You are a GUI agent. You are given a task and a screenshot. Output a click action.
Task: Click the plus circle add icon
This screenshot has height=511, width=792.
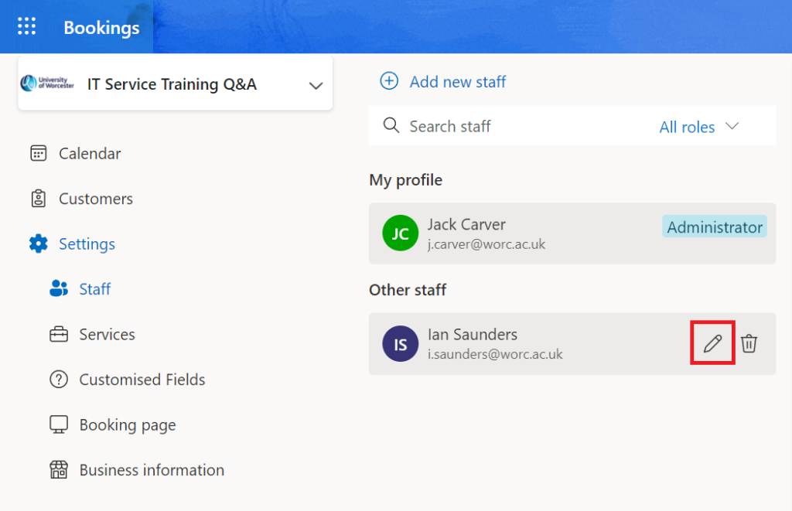(x=389, y=81)
